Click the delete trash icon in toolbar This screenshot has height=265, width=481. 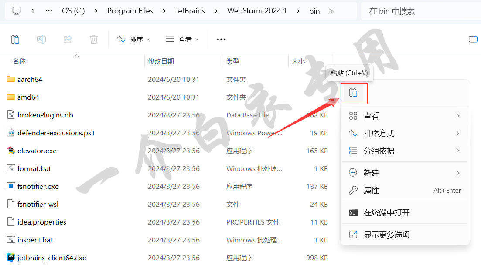click(94, 39)
